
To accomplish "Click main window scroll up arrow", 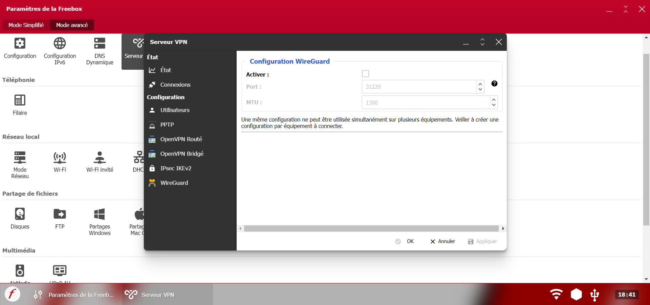I will tap(646, 38).
